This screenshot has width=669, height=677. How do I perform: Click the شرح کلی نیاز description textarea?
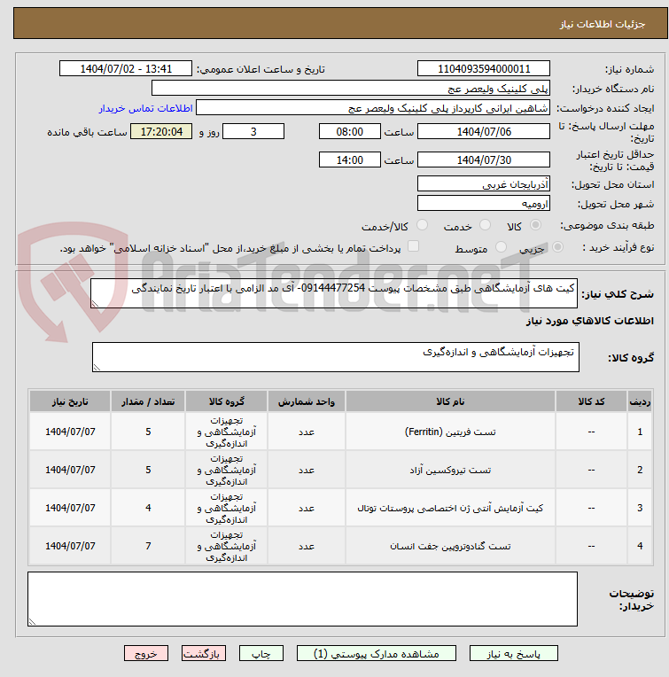[x=334, y=293]
